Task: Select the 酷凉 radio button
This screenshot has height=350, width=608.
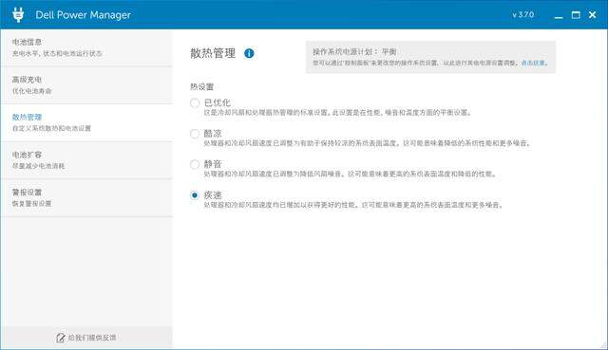Action: coord(195,134)
